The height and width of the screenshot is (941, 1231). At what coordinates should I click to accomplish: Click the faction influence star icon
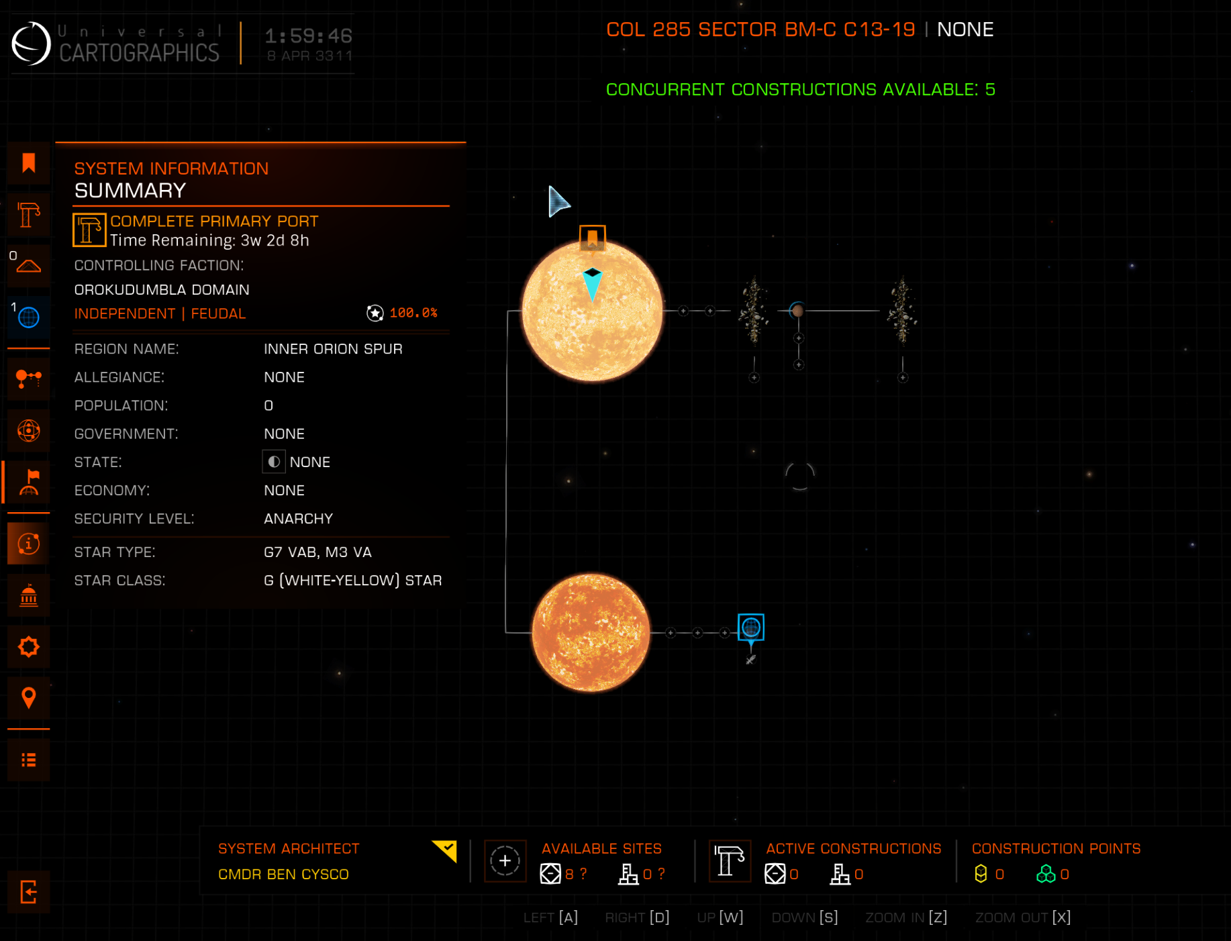[x=375, y=313]
